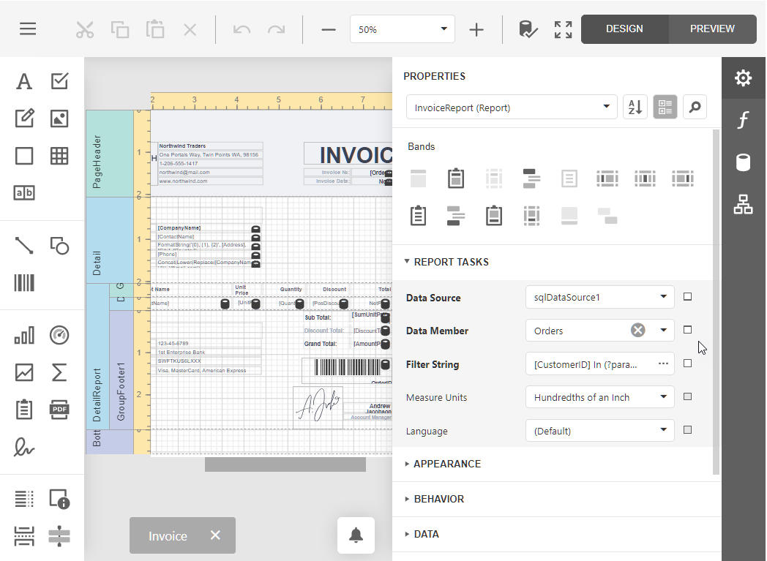
Task: Switch to PREVIEW mode
Action: 712,29
